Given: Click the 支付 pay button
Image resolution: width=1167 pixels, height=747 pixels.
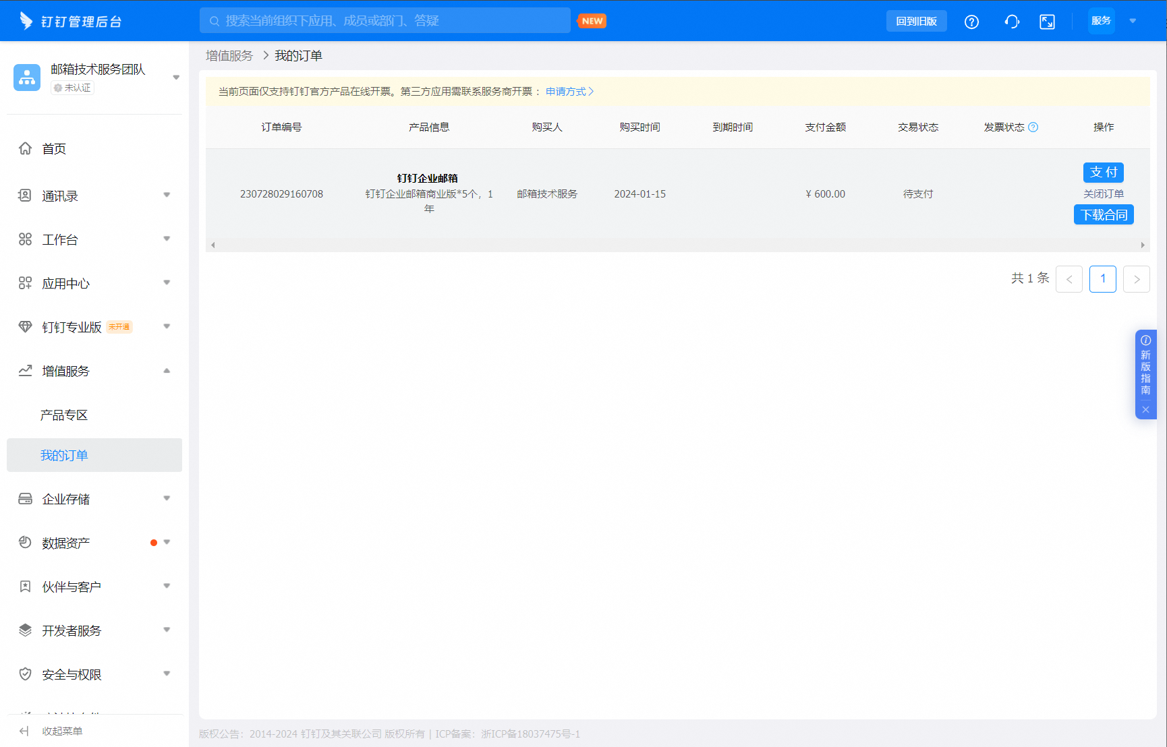Looking at the screenshot, I should (1104, 172).
